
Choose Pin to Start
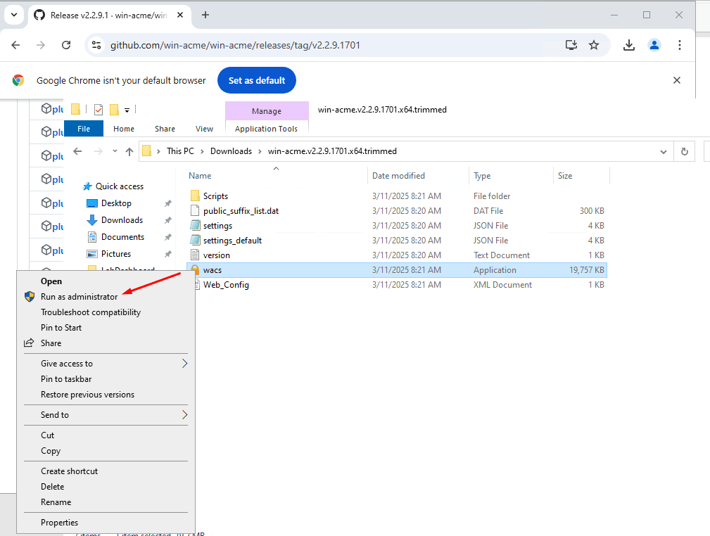tap(106, 327)
